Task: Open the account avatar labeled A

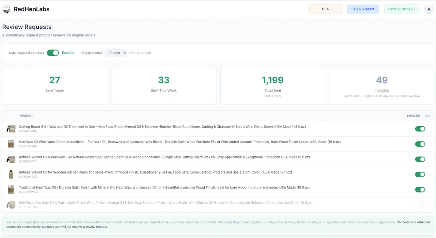Action: pyautogui.click(x=429, y=9)
